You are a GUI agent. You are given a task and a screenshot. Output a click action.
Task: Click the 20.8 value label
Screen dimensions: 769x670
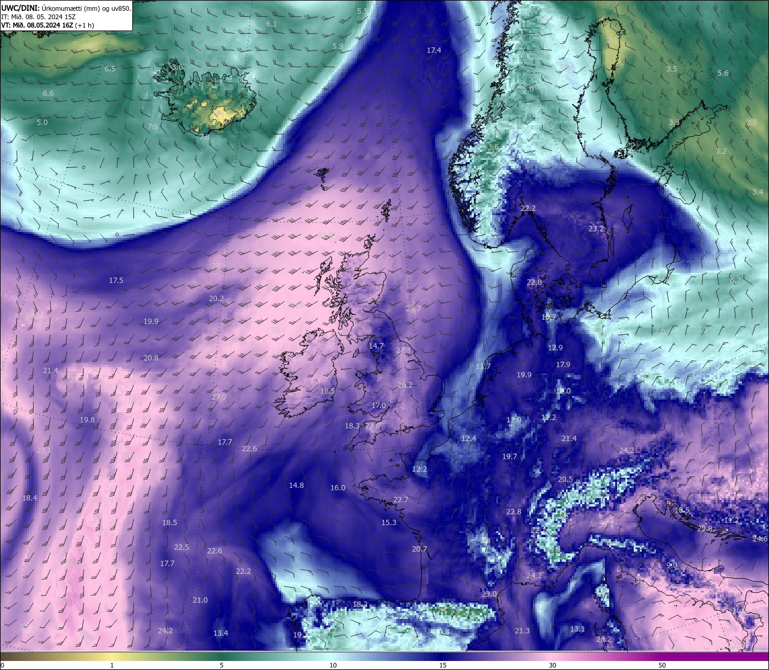[151, 358]
